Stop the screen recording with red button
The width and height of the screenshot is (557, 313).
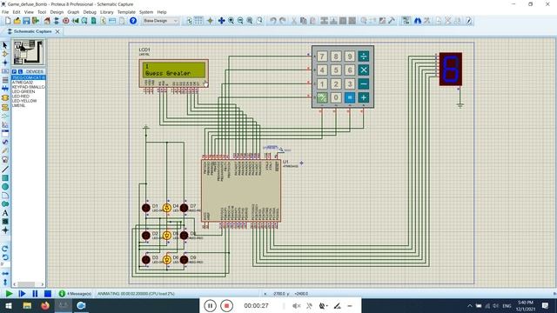tap(226, 305)
